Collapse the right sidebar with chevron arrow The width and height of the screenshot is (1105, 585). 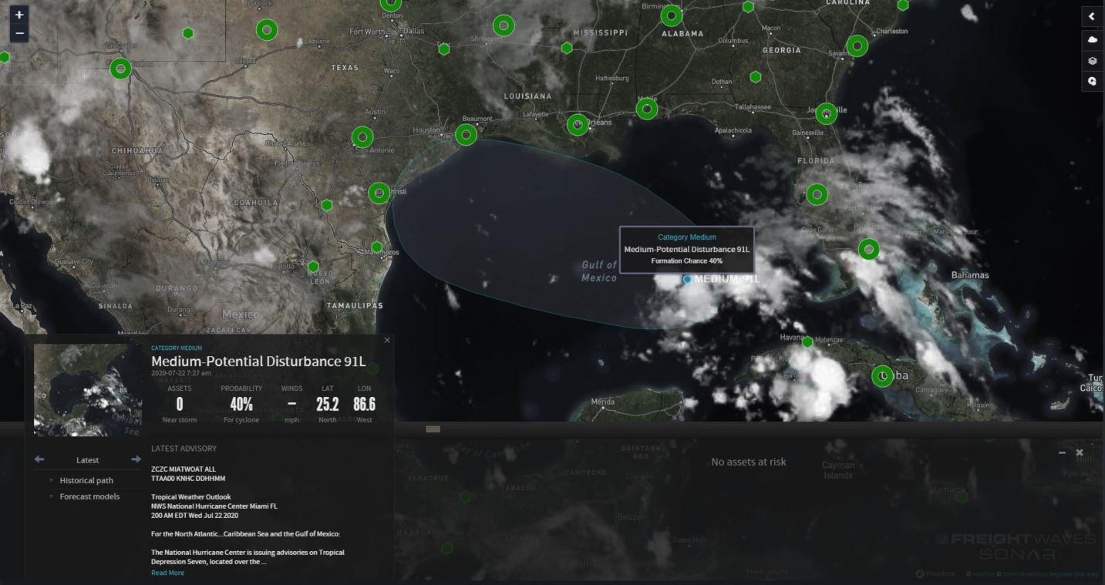[1092, 16]
